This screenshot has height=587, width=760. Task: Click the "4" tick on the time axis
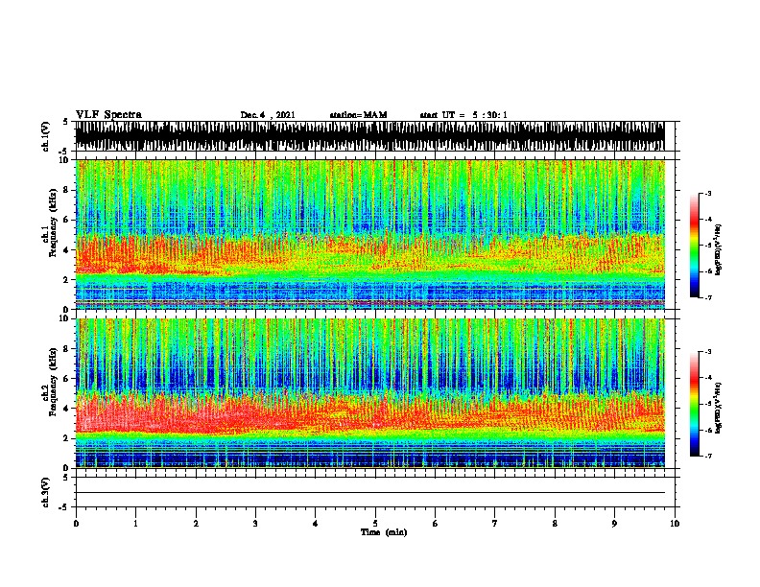coord(316,523)
